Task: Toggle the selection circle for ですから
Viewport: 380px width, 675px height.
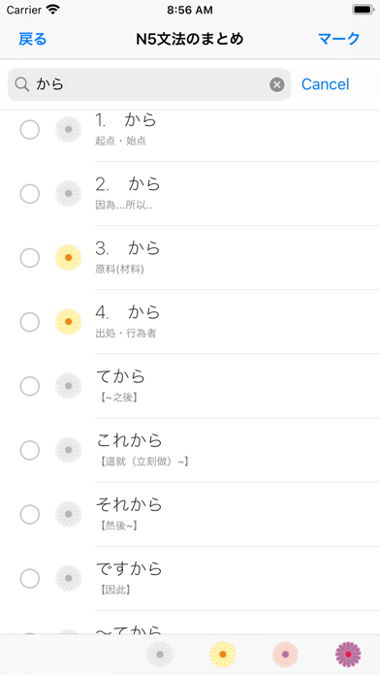Action: point(30,578)
